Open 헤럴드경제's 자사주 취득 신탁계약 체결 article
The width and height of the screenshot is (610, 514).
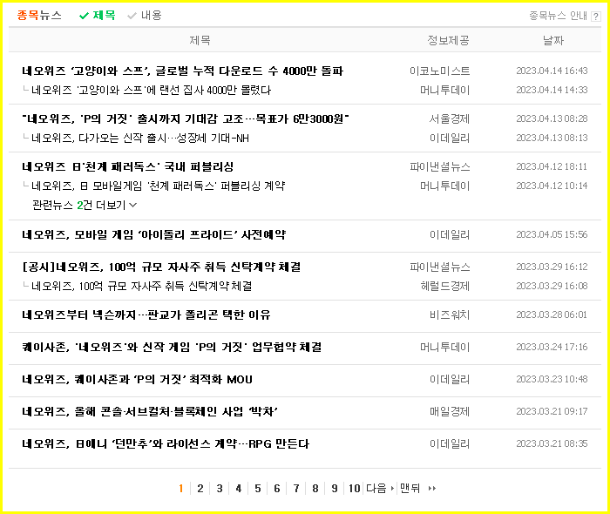click(x=141, y=286)
